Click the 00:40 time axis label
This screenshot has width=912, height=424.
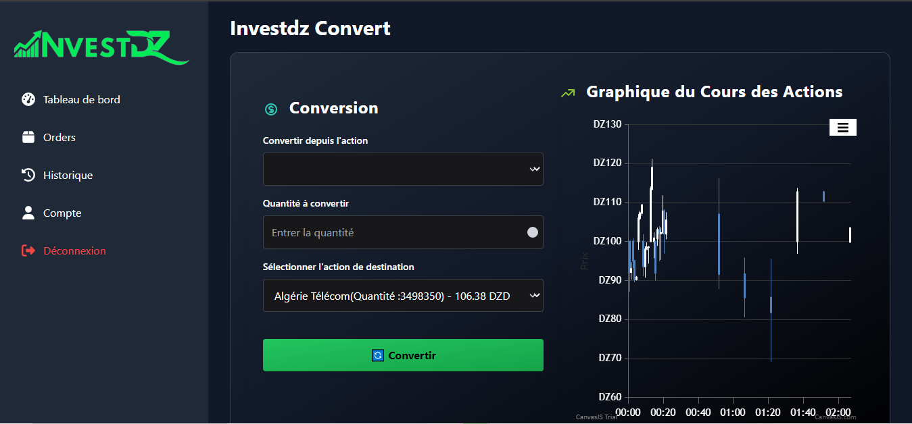click(698, 412)
